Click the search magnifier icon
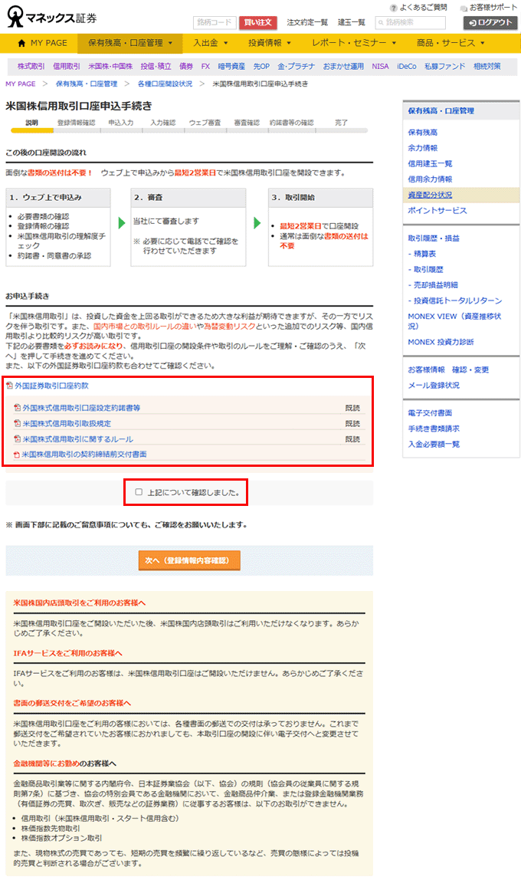This screenshot has width=521, height=890. tap(381, 23)
